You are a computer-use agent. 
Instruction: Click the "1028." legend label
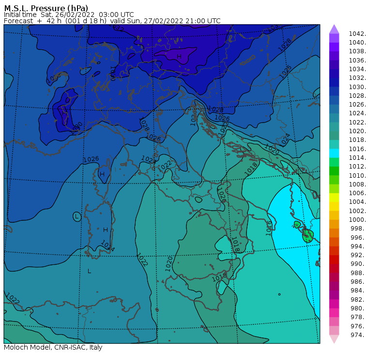pyautogui.click(x=357, y=96)
